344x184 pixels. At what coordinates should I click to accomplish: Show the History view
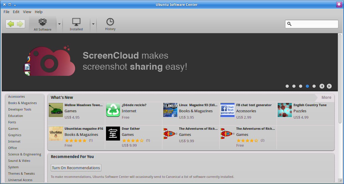[x=110, y=24]
